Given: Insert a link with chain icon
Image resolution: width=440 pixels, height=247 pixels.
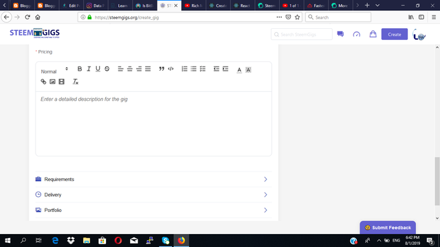Looking at the screenshot, I should (x=43, y=82).
